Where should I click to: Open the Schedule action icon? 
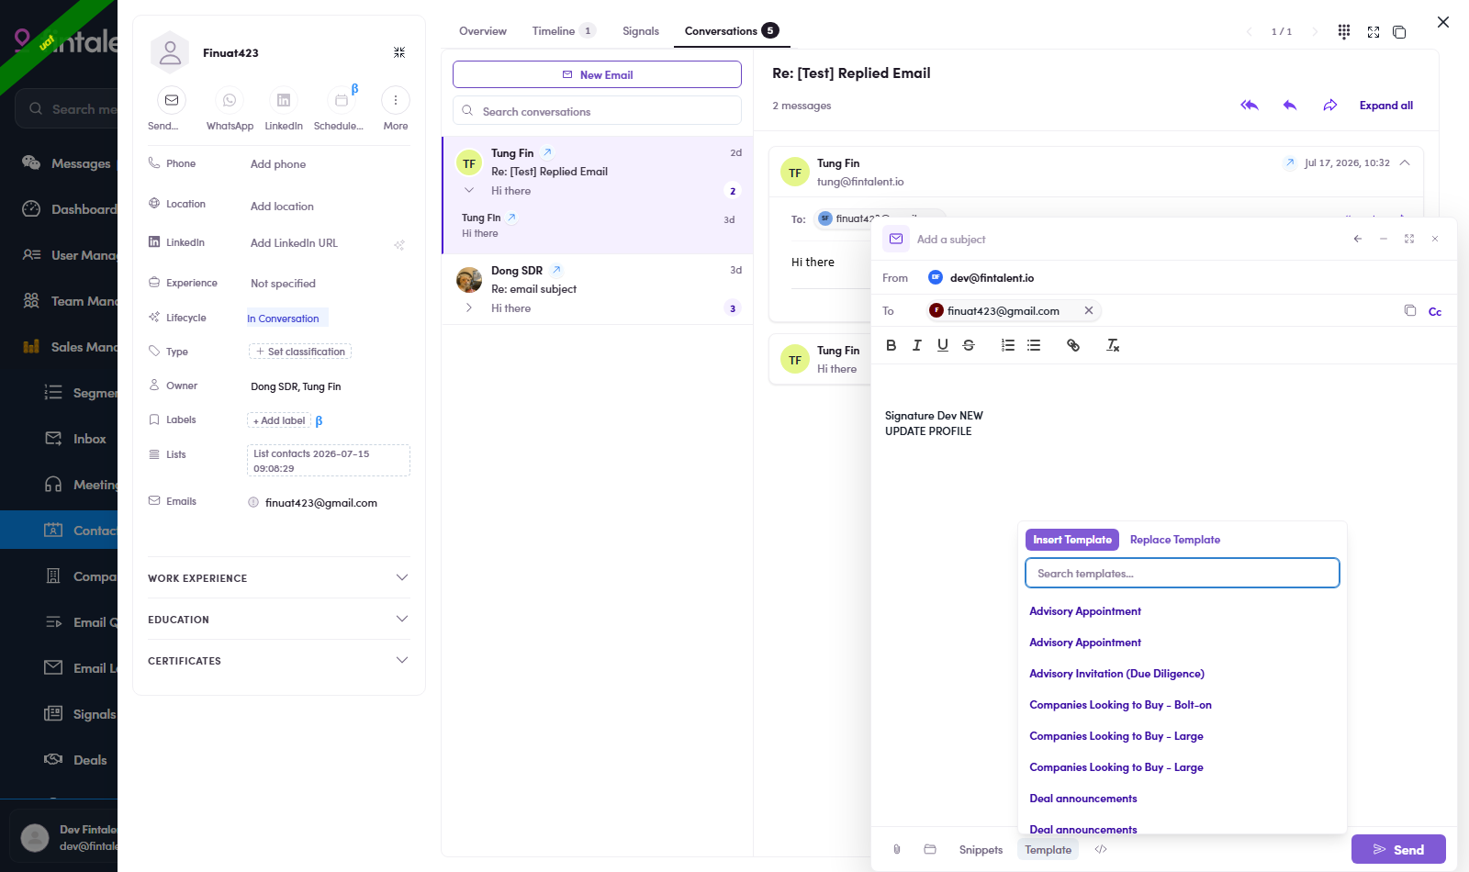[x=341, y=100]
